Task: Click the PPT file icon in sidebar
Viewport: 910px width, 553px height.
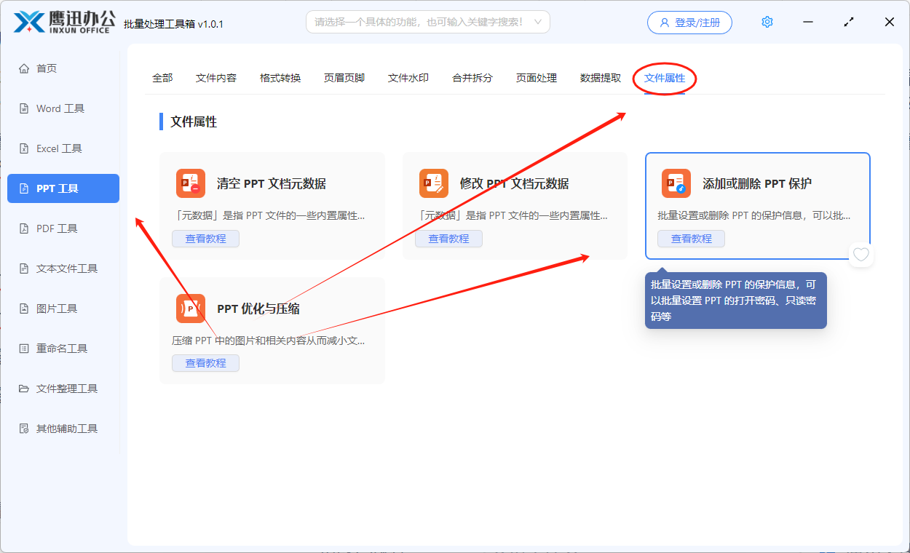Action: click(x=24, y=188)
